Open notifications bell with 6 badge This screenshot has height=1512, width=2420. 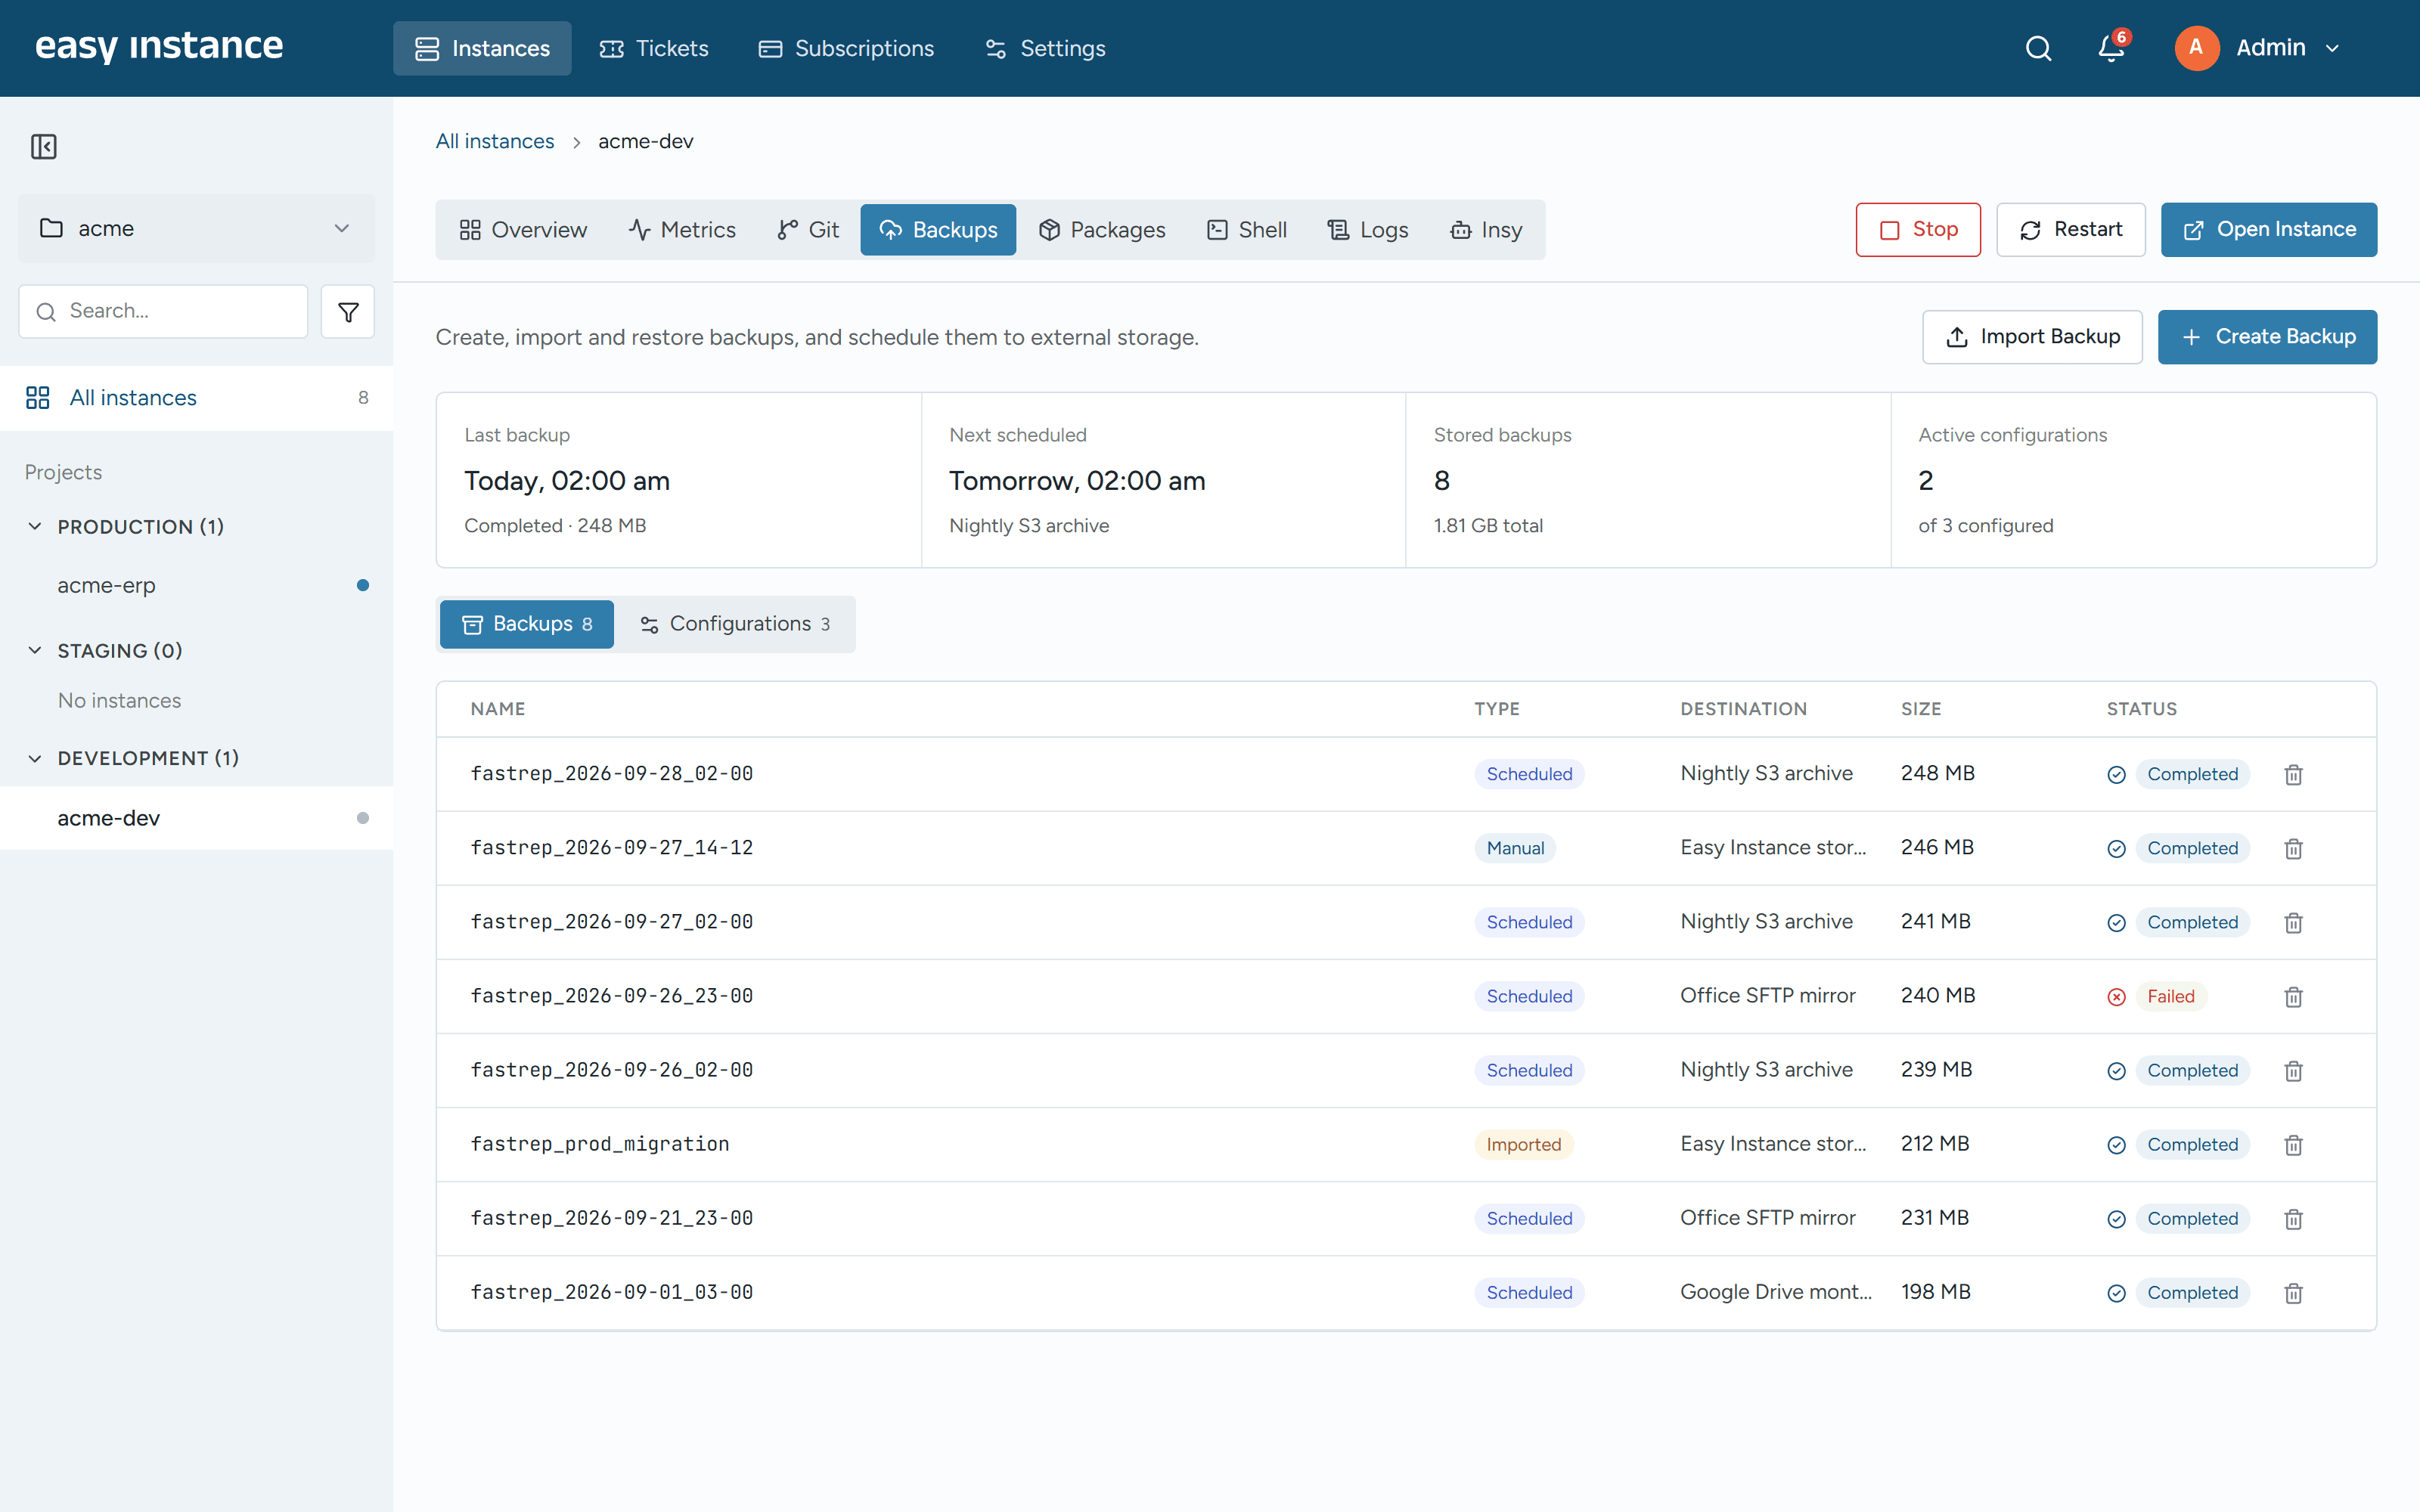(x=2112, y=47)
